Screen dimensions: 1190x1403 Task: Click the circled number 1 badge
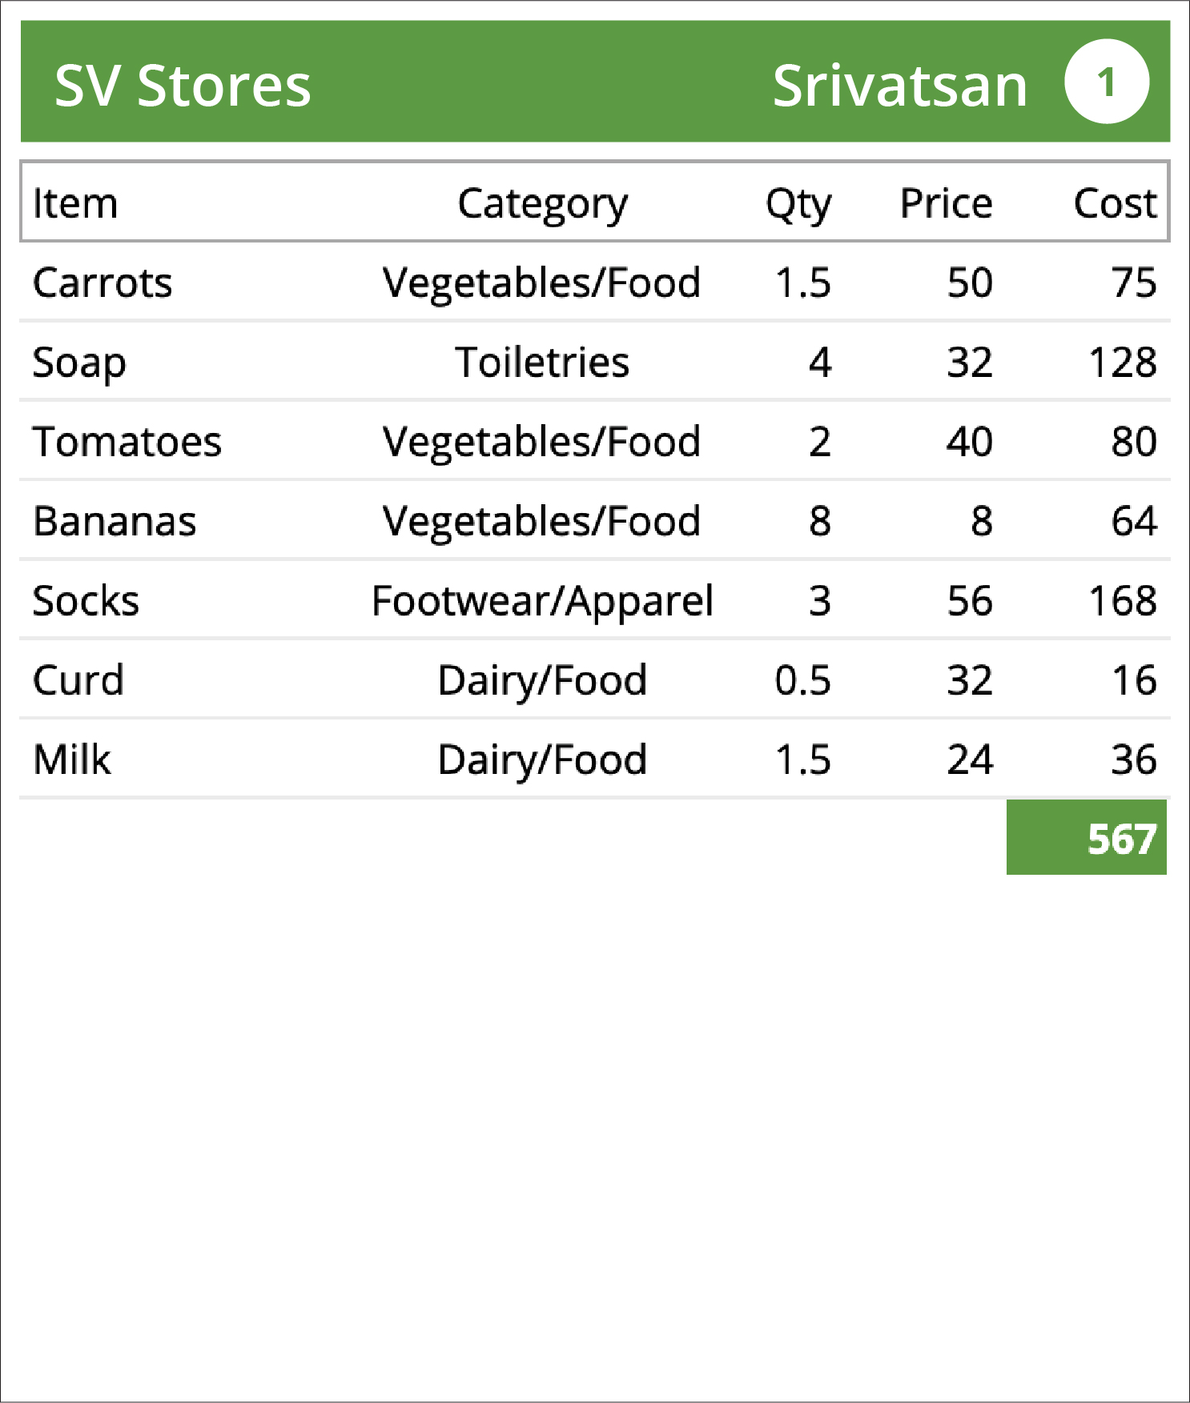click(x=1107, y=82)
